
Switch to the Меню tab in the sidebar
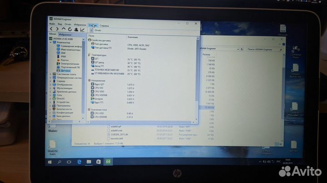(53, 34)
